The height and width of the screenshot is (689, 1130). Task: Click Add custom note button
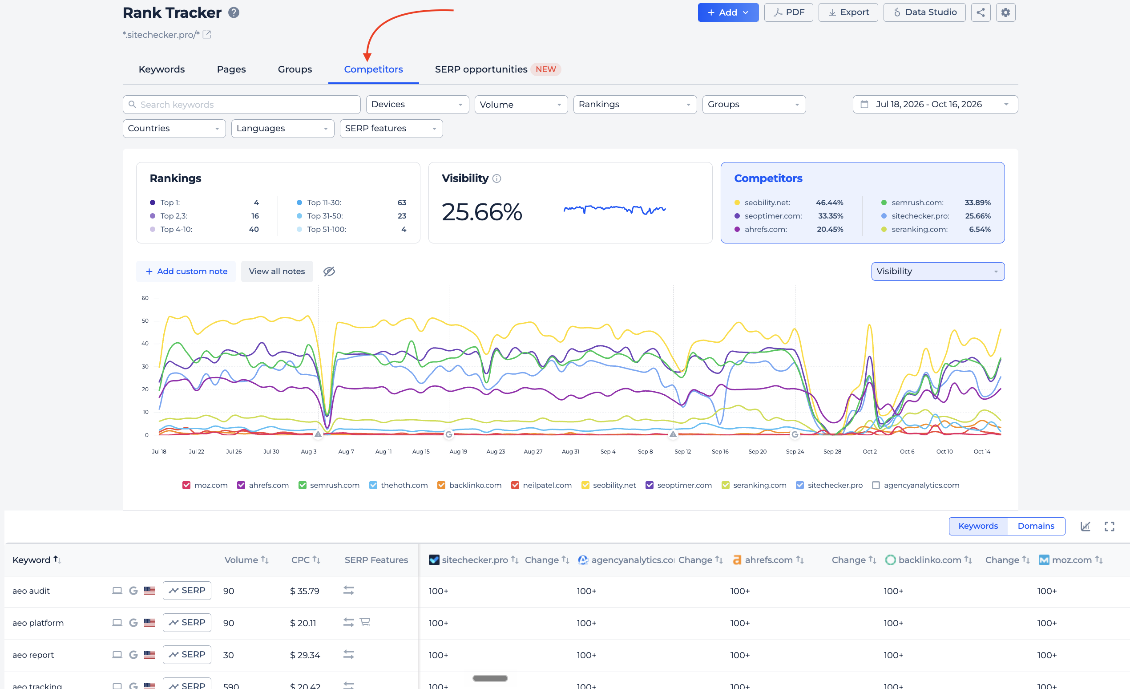(186, 272)
